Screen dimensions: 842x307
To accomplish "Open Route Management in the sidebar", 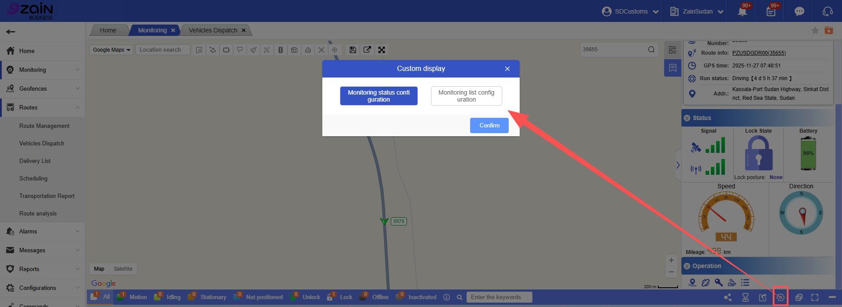I will pyautogui.click(x=44, y=126).
